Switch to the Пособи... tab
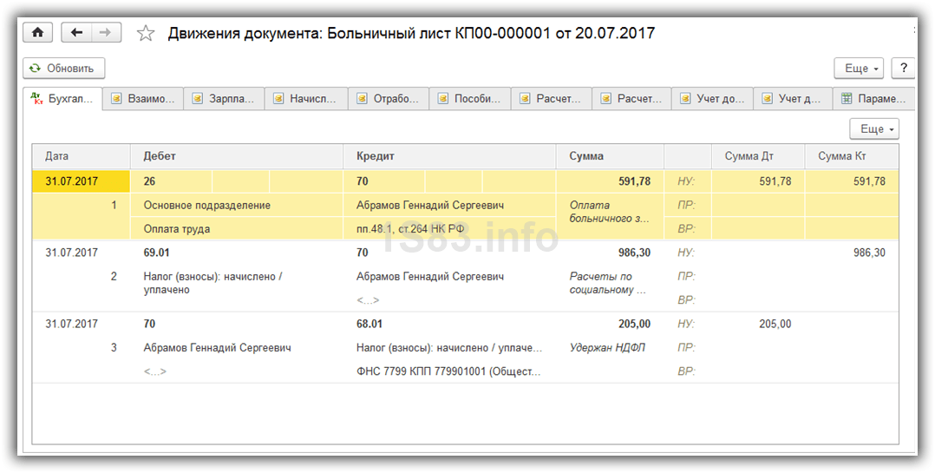Screen dimensions: 935x473 [x=470, y=99]
